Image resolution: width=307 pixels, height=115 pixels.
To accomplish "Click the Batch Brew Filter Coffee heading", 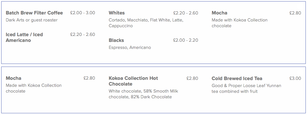I will 34,13.
